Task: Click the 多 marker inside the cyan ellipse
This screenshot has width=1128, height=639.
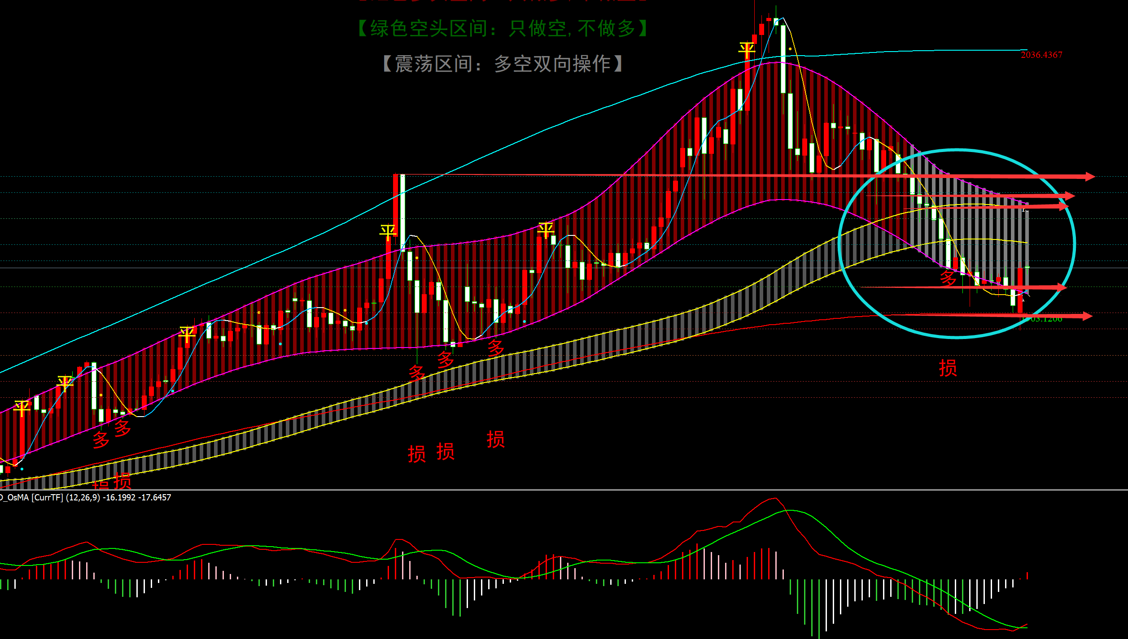Action: 948,278
